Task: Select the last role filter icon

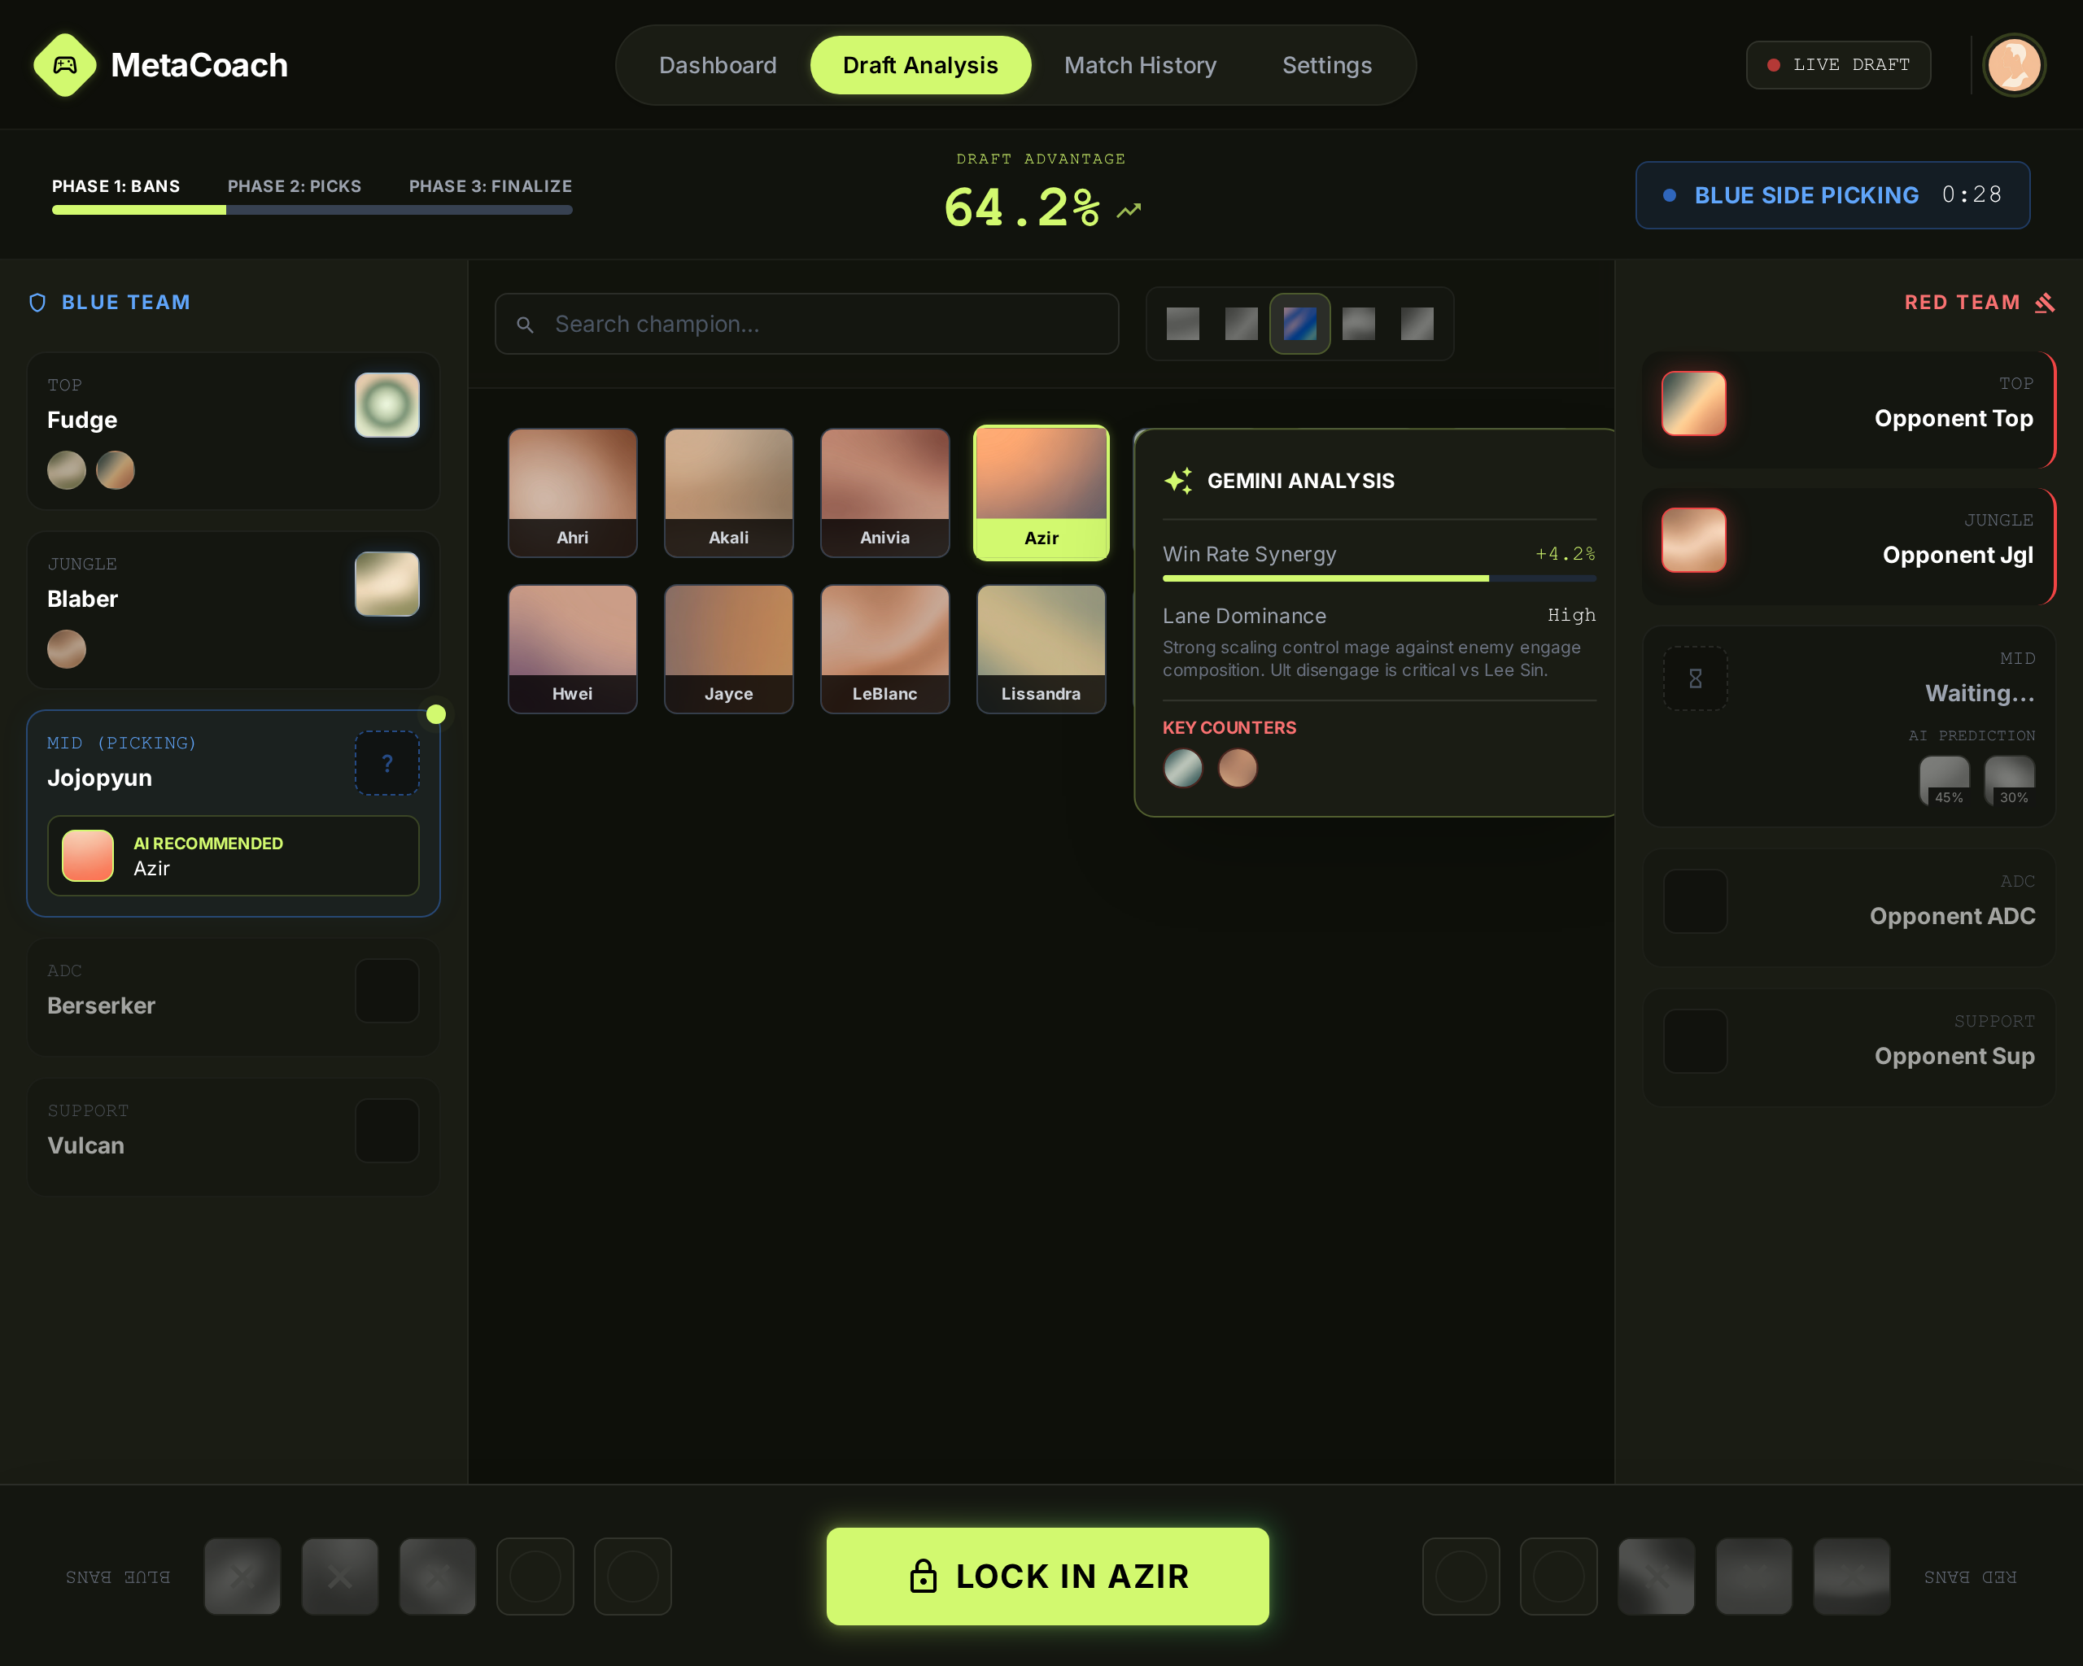Action: (x=1417, y=324)
